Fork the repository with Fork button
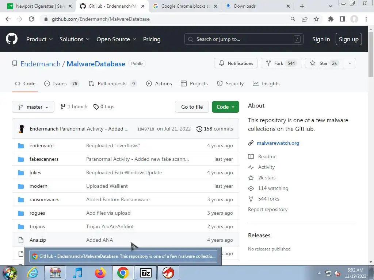 pos(282,63)
